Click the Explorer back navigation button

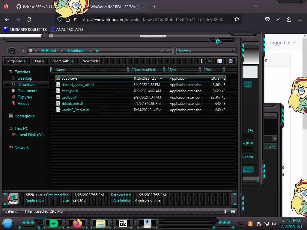tap(12, 51)
